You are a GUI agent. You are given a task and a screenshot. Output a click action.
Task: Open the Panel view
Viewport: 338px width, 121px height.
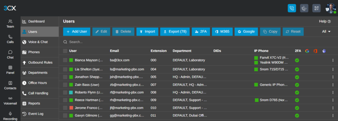pyautogui.click(x=10, y=70)
